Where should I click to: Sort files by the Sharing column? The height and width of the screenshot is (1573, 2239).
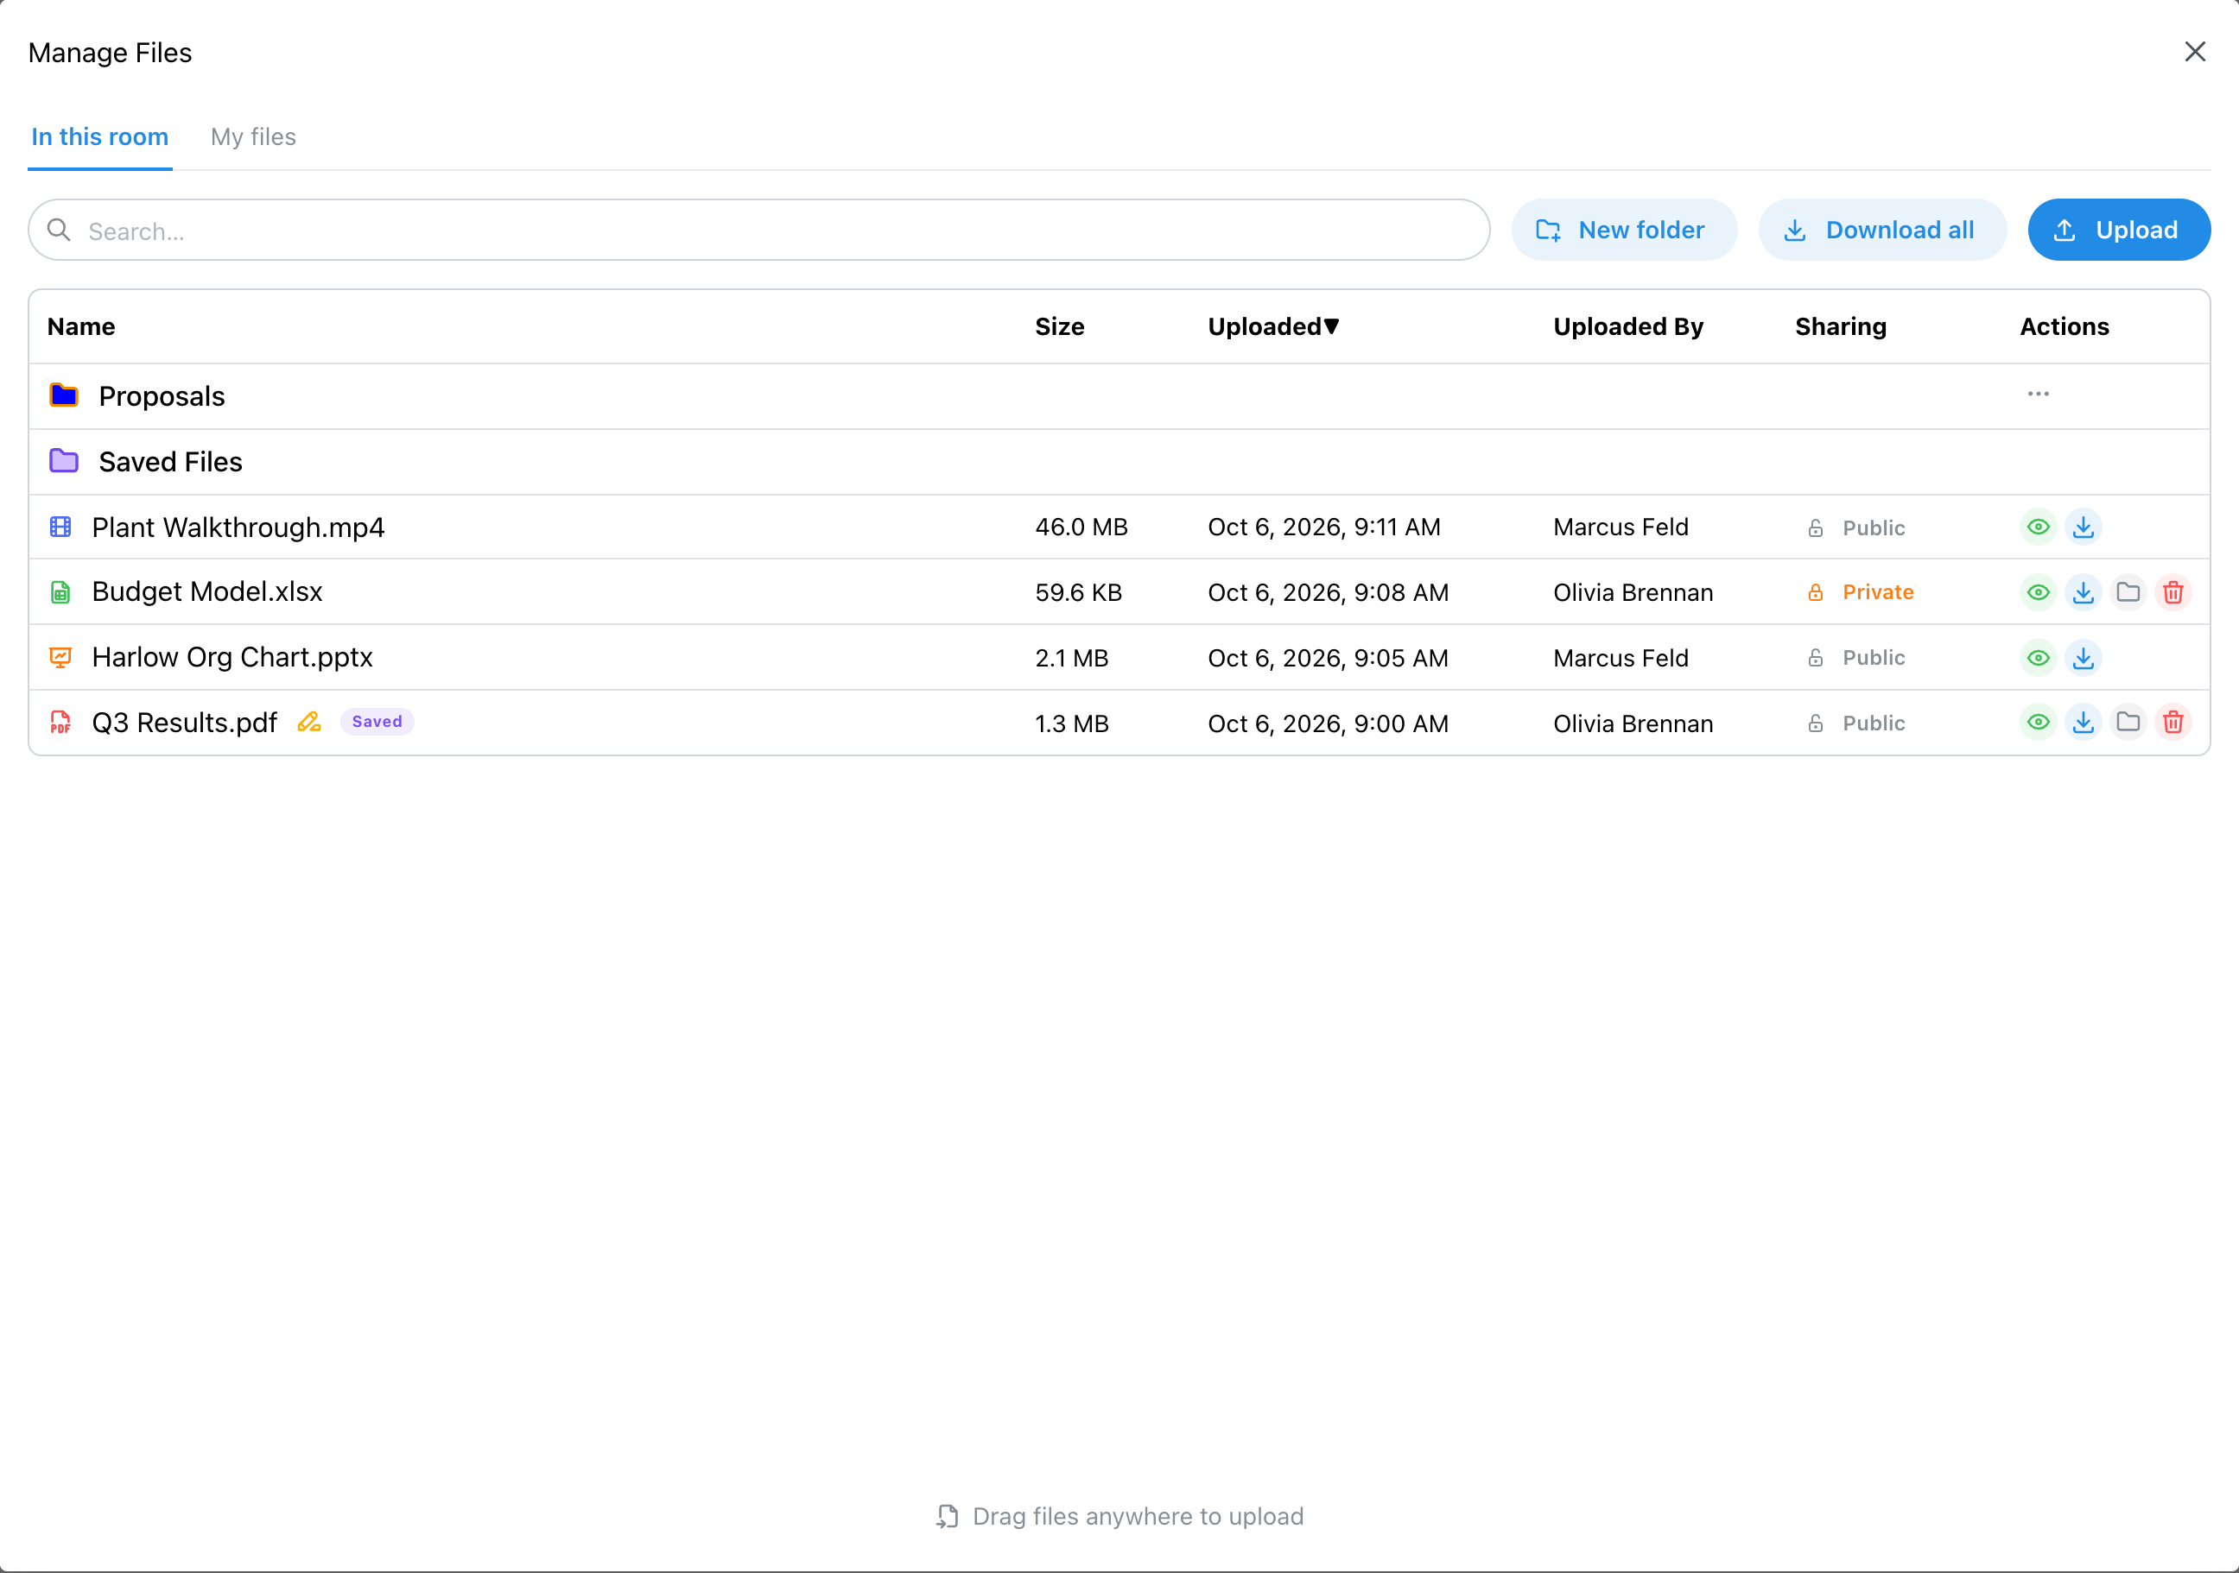pyautogui.click(x=1840, y=326)
